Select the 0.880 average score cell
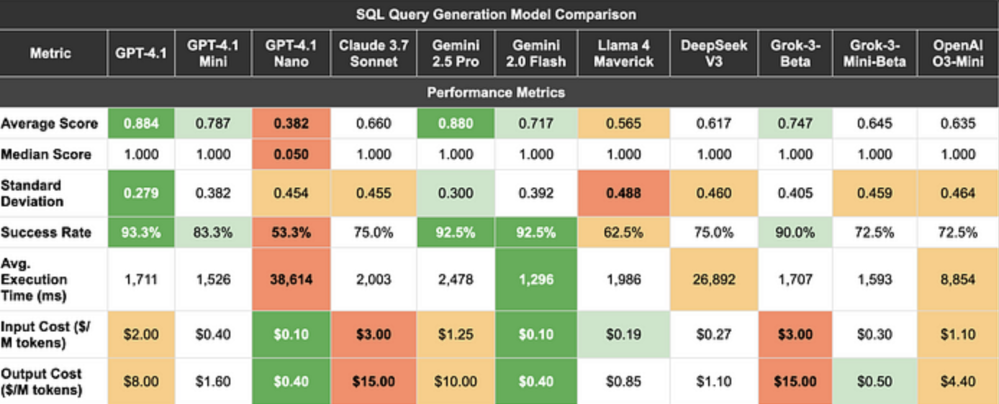Screen dimensions: 999x404 tap(456, 124)
